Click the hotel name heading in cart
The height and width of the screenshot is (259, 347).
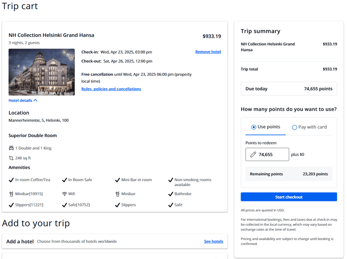pyautogui.click(x=51, y=35)
